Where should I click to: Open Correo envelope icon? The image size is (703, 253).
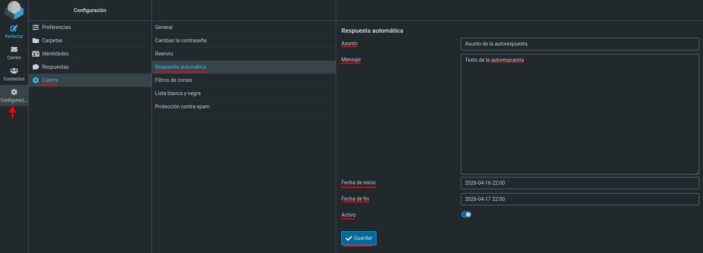[14, 50]
